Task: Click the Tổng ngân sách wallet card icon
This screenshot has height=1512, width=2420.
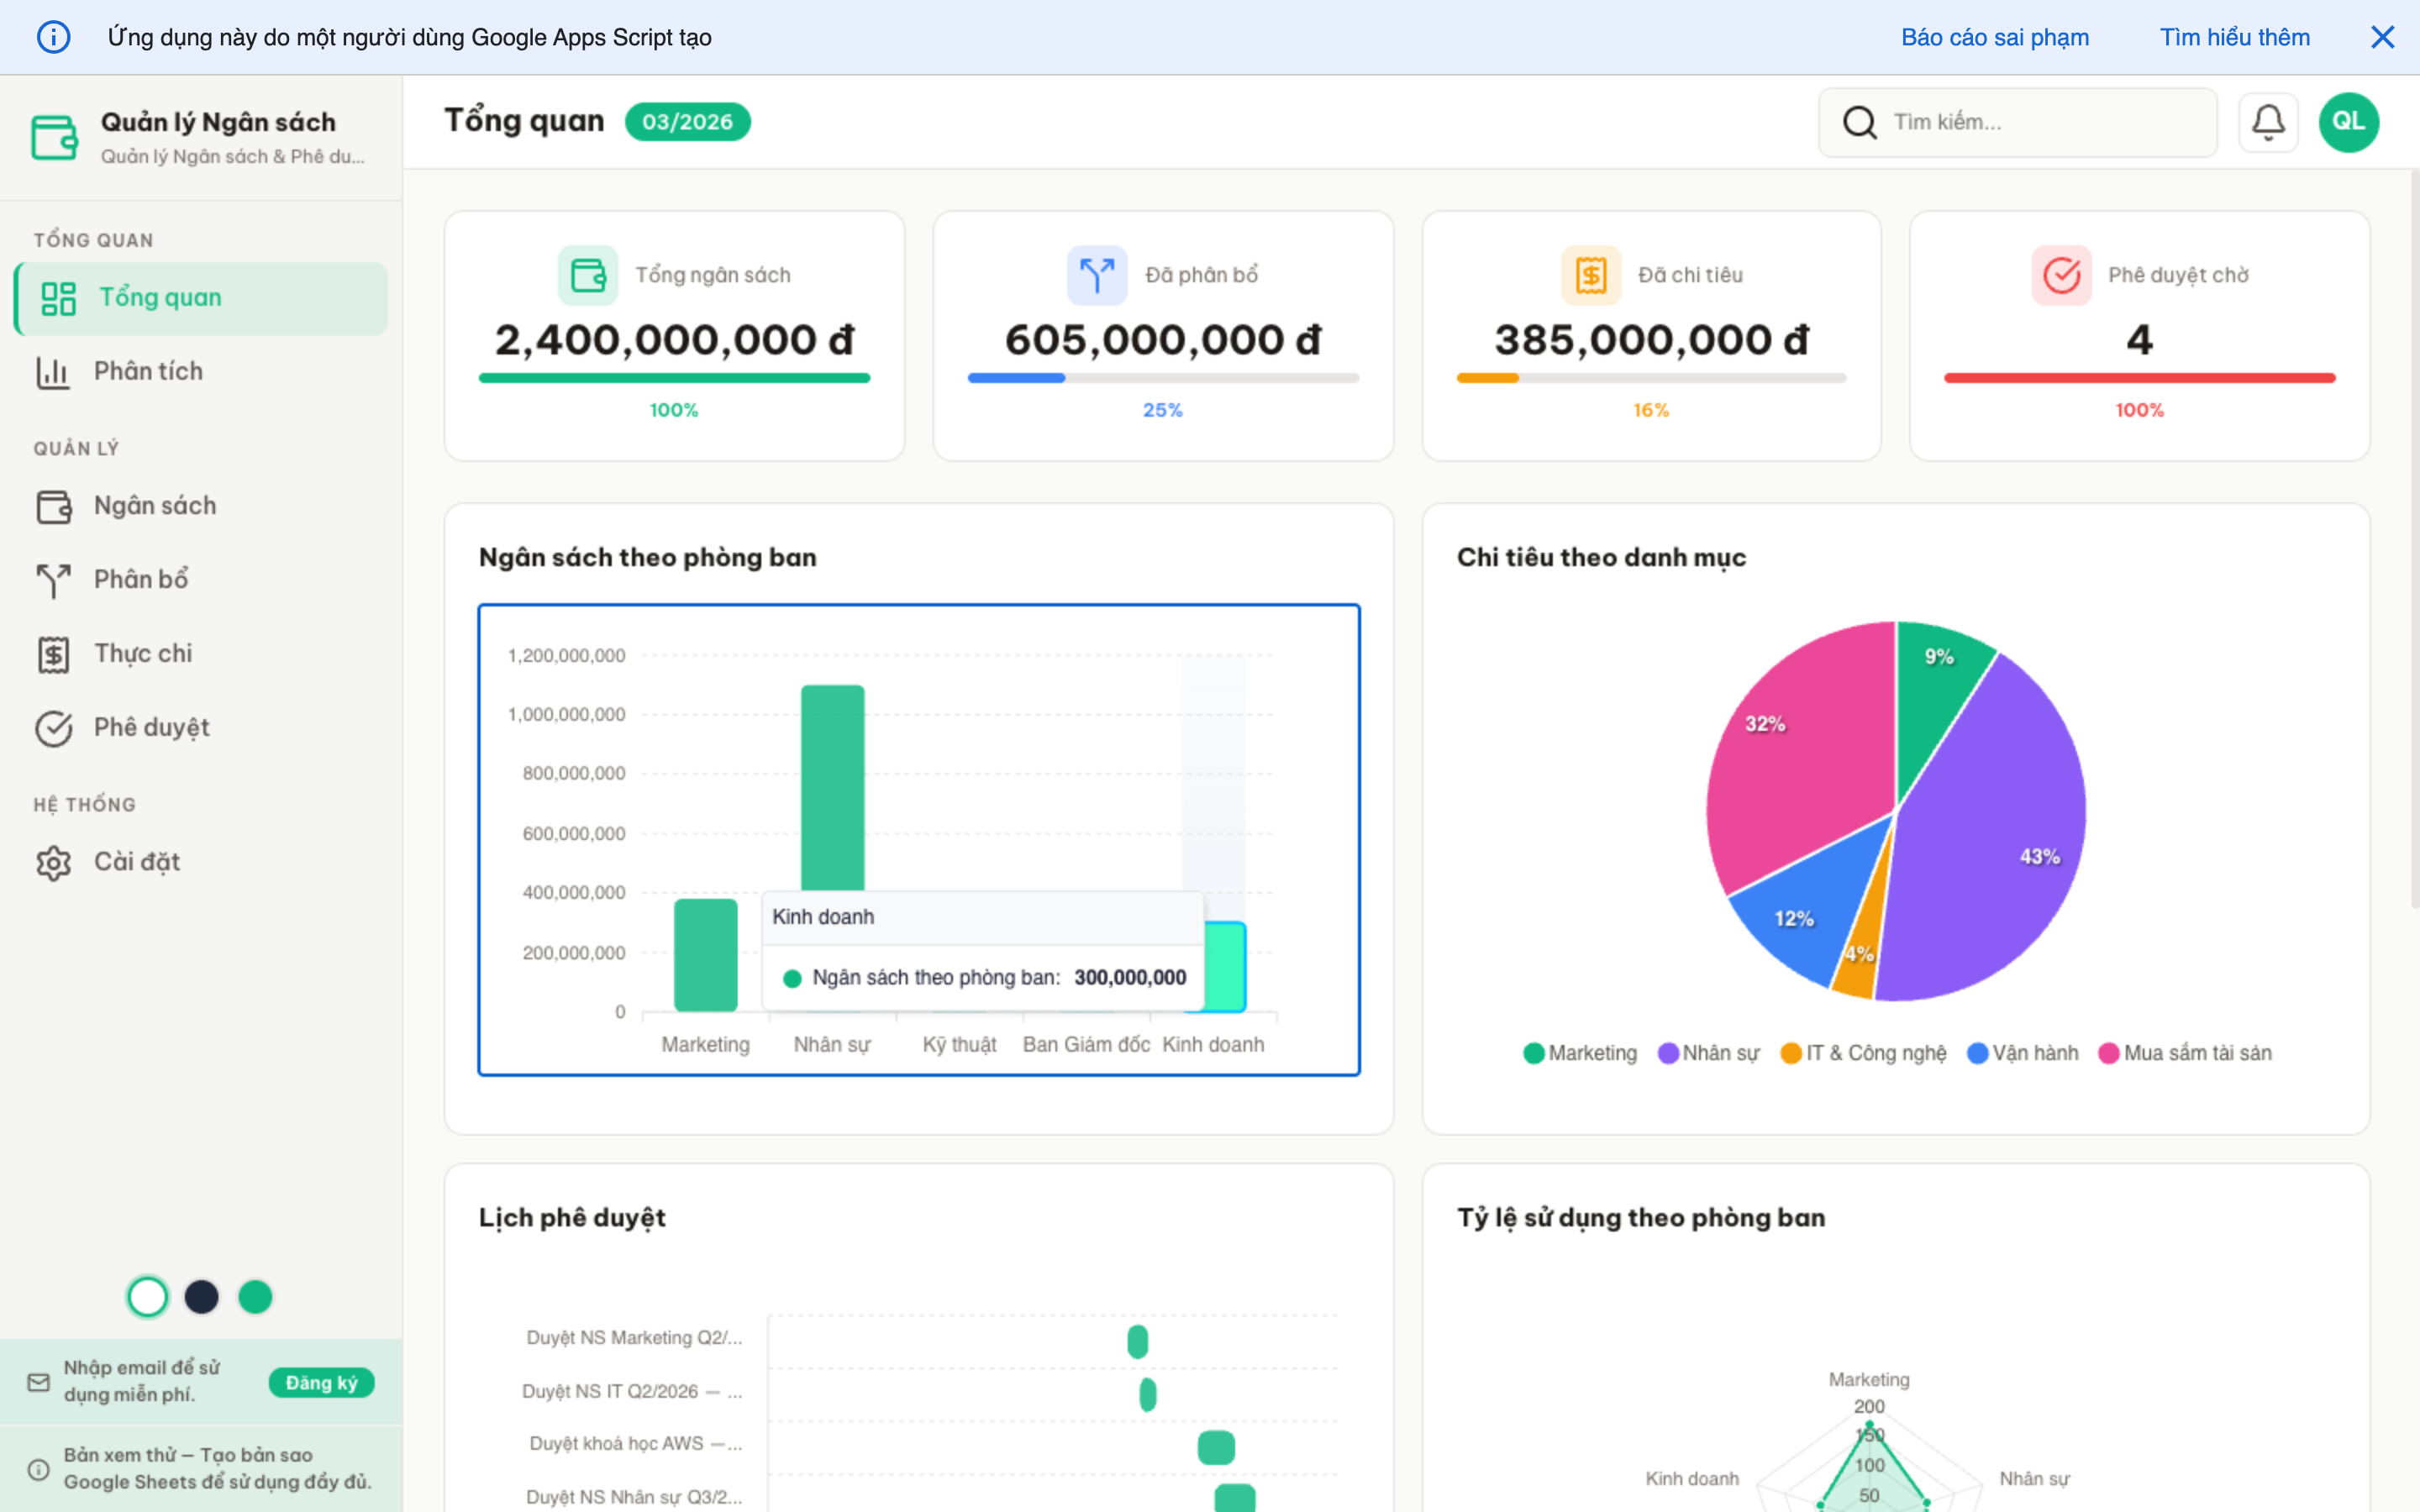Action: pos(587,275)
